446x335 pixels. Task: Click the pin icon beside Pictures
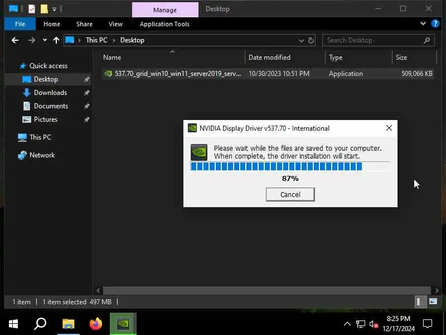pos(86,119)
